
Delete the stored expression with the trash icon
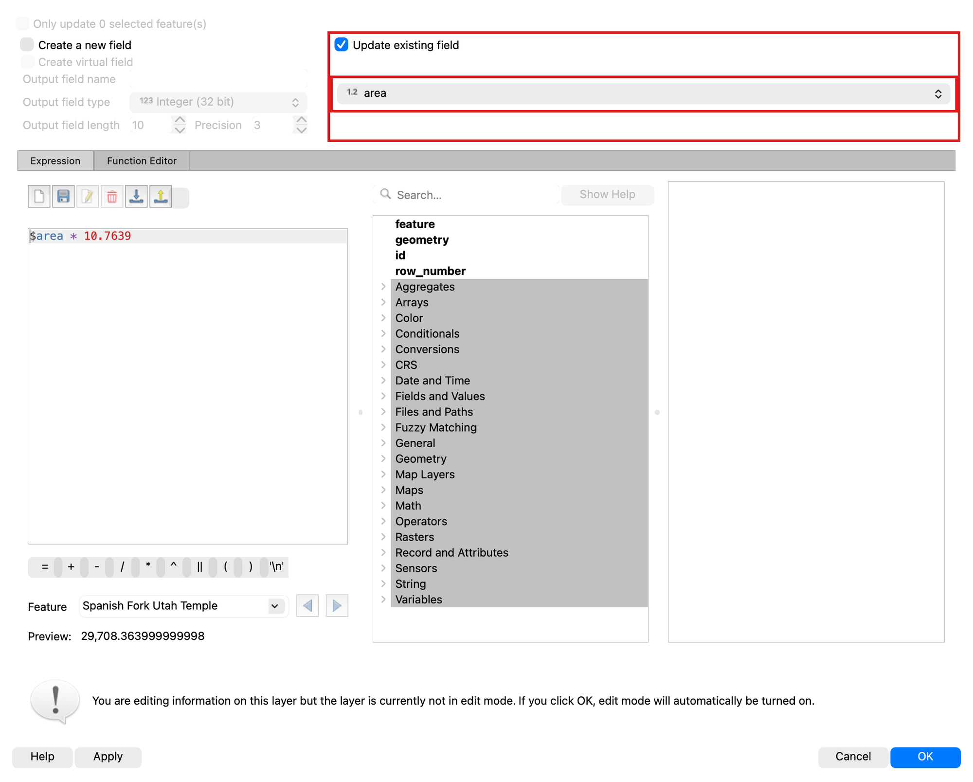112,197
